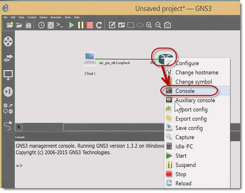Open the Control menu

coord(32,17)
